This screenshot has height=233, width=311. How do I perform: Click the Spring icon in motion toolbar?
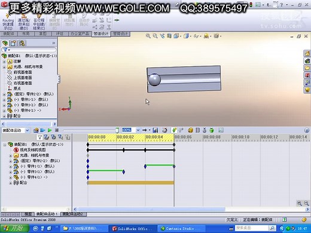(197, 130)
